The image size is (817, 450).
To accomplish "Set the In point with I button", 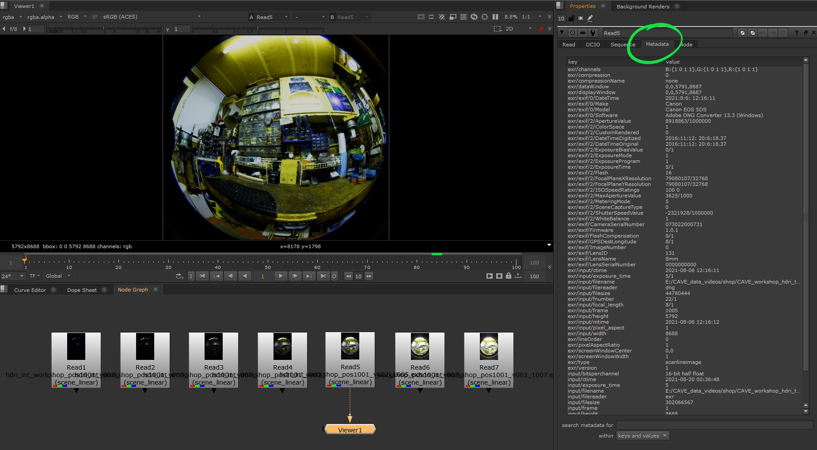I will [x=191, y=276].
